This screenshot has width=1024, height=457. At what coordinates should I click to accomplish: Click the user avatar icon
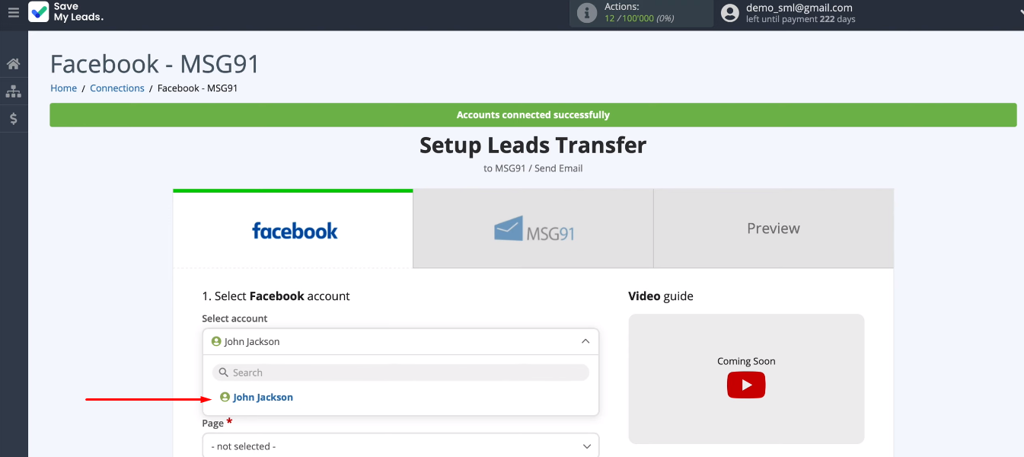[730, 13]
